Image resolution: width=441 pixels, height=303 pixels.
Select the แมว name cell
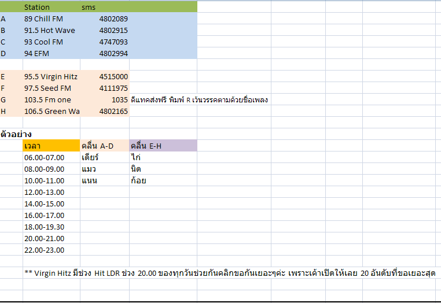click(105, 169)
